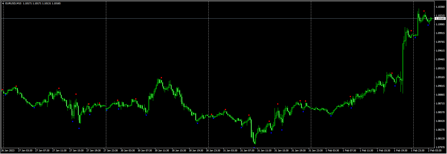The height and width of the screenshot is (154, 447).
Task: Select the red dot over the 30 Jan 11:30 peak
Action: click(161, 78)
